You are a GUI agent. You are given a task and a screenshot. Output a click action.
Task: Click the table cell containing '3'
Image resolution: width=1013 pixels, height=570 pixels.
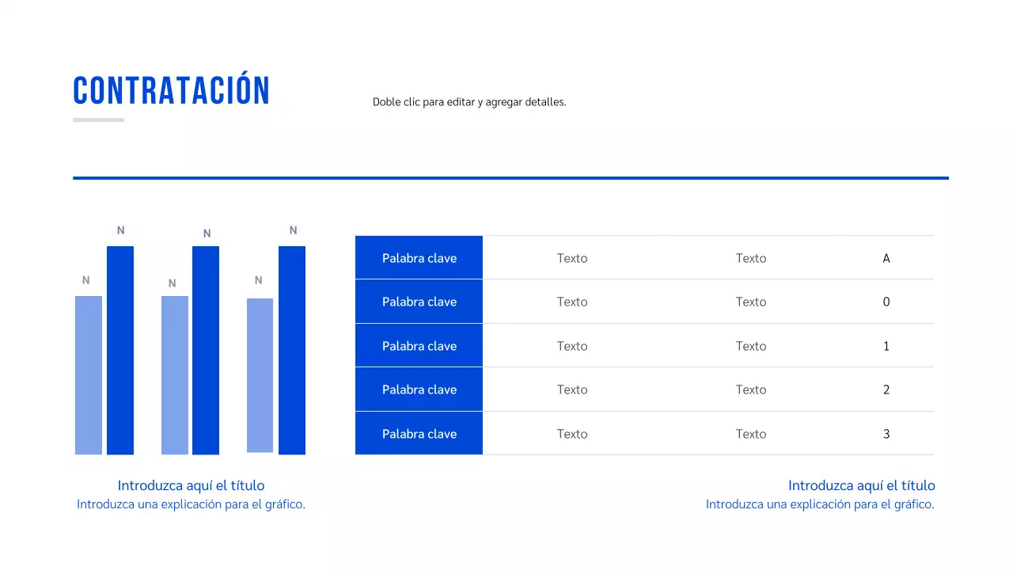[886, 434]
